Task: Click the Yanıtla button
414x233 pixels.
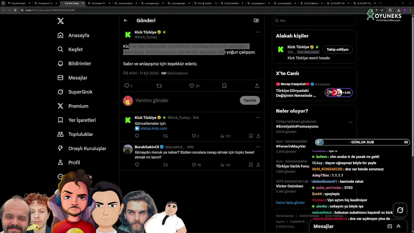Action: pos(250,100)
